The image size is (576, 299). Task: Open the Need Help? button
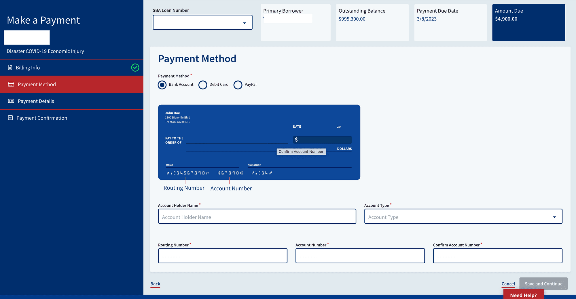tap(523, 295)
